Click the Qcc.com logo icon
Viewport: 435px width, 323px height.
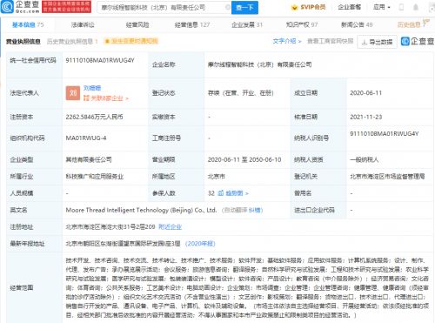coord(7,7)
